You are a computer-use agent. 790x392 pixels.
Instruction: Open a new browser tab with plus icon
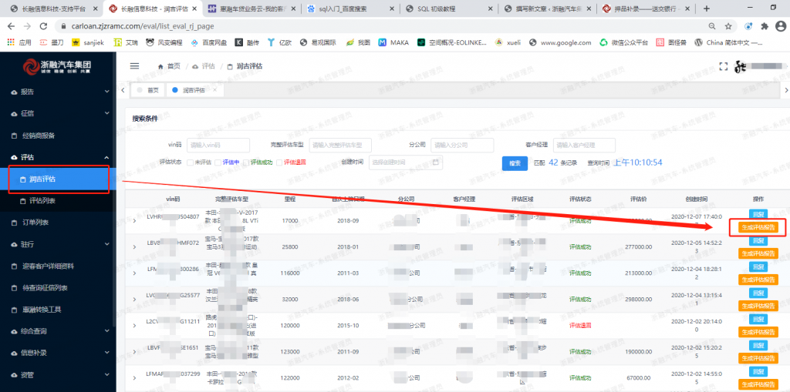click(707, 8)
